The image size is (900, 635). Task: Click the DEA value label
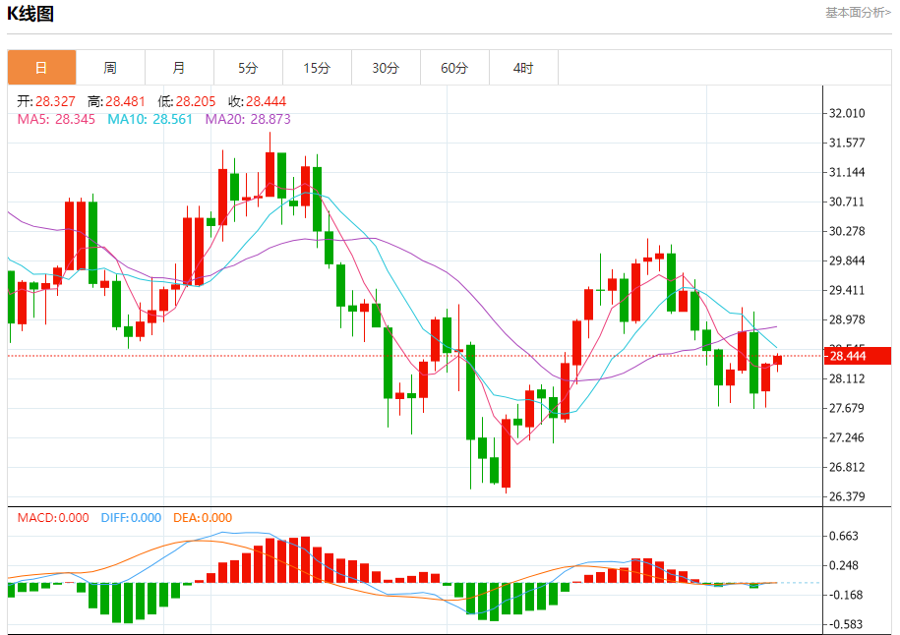point(203,517)
